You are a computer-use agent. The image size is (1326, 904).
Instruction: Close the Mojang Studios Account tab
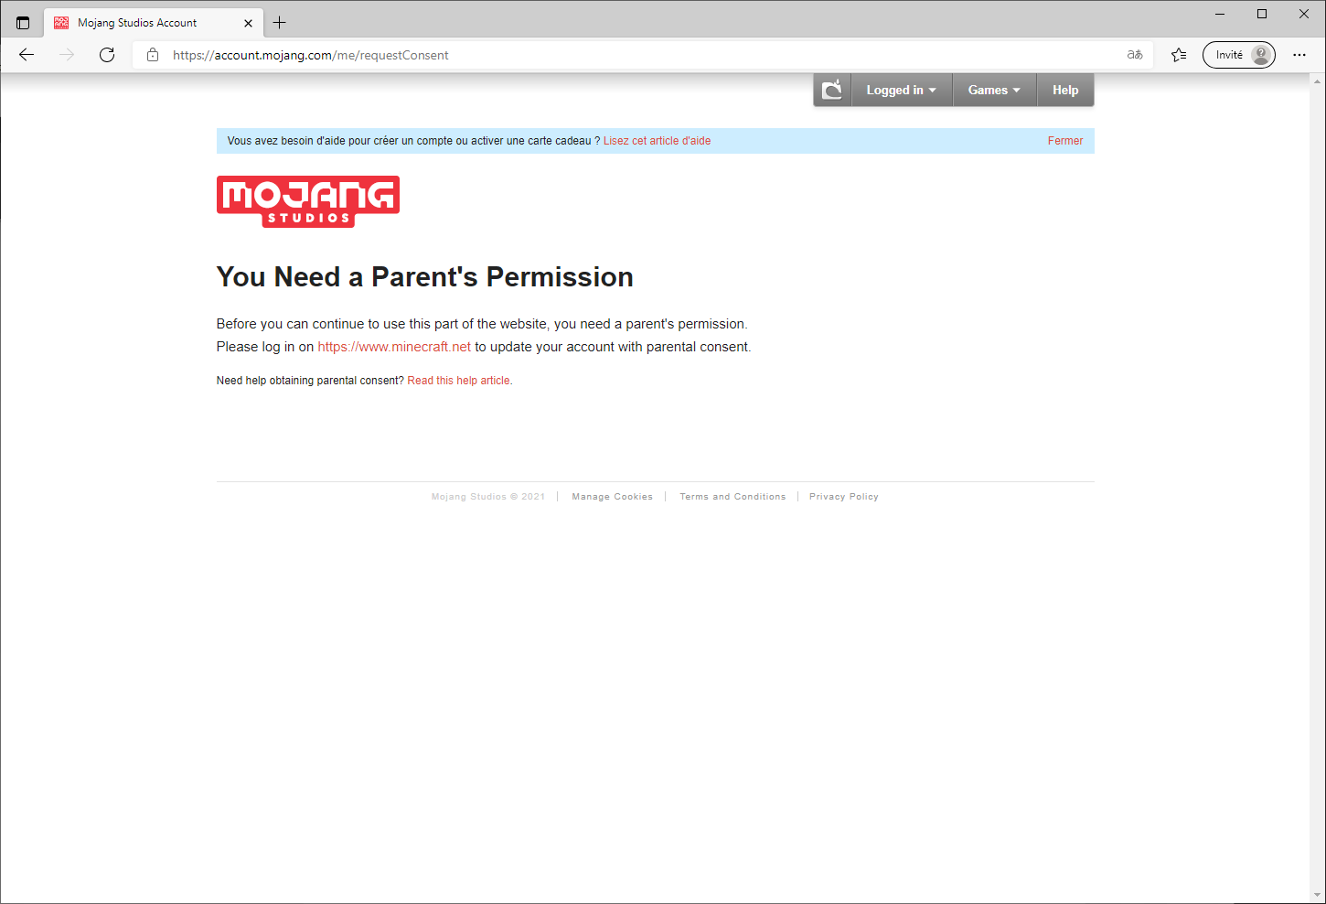(x=248, y=23)
